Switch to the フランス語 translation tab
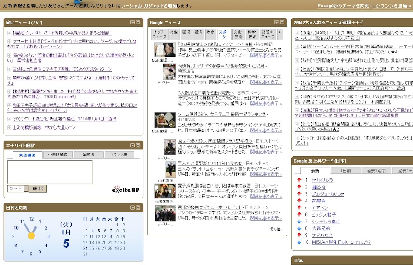413x265 pixels. (x=119, y=155)
